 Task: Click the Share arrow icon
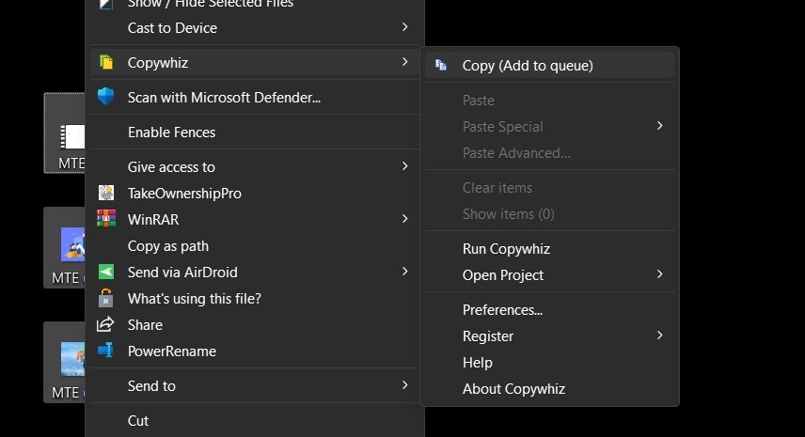click(106, 325)
